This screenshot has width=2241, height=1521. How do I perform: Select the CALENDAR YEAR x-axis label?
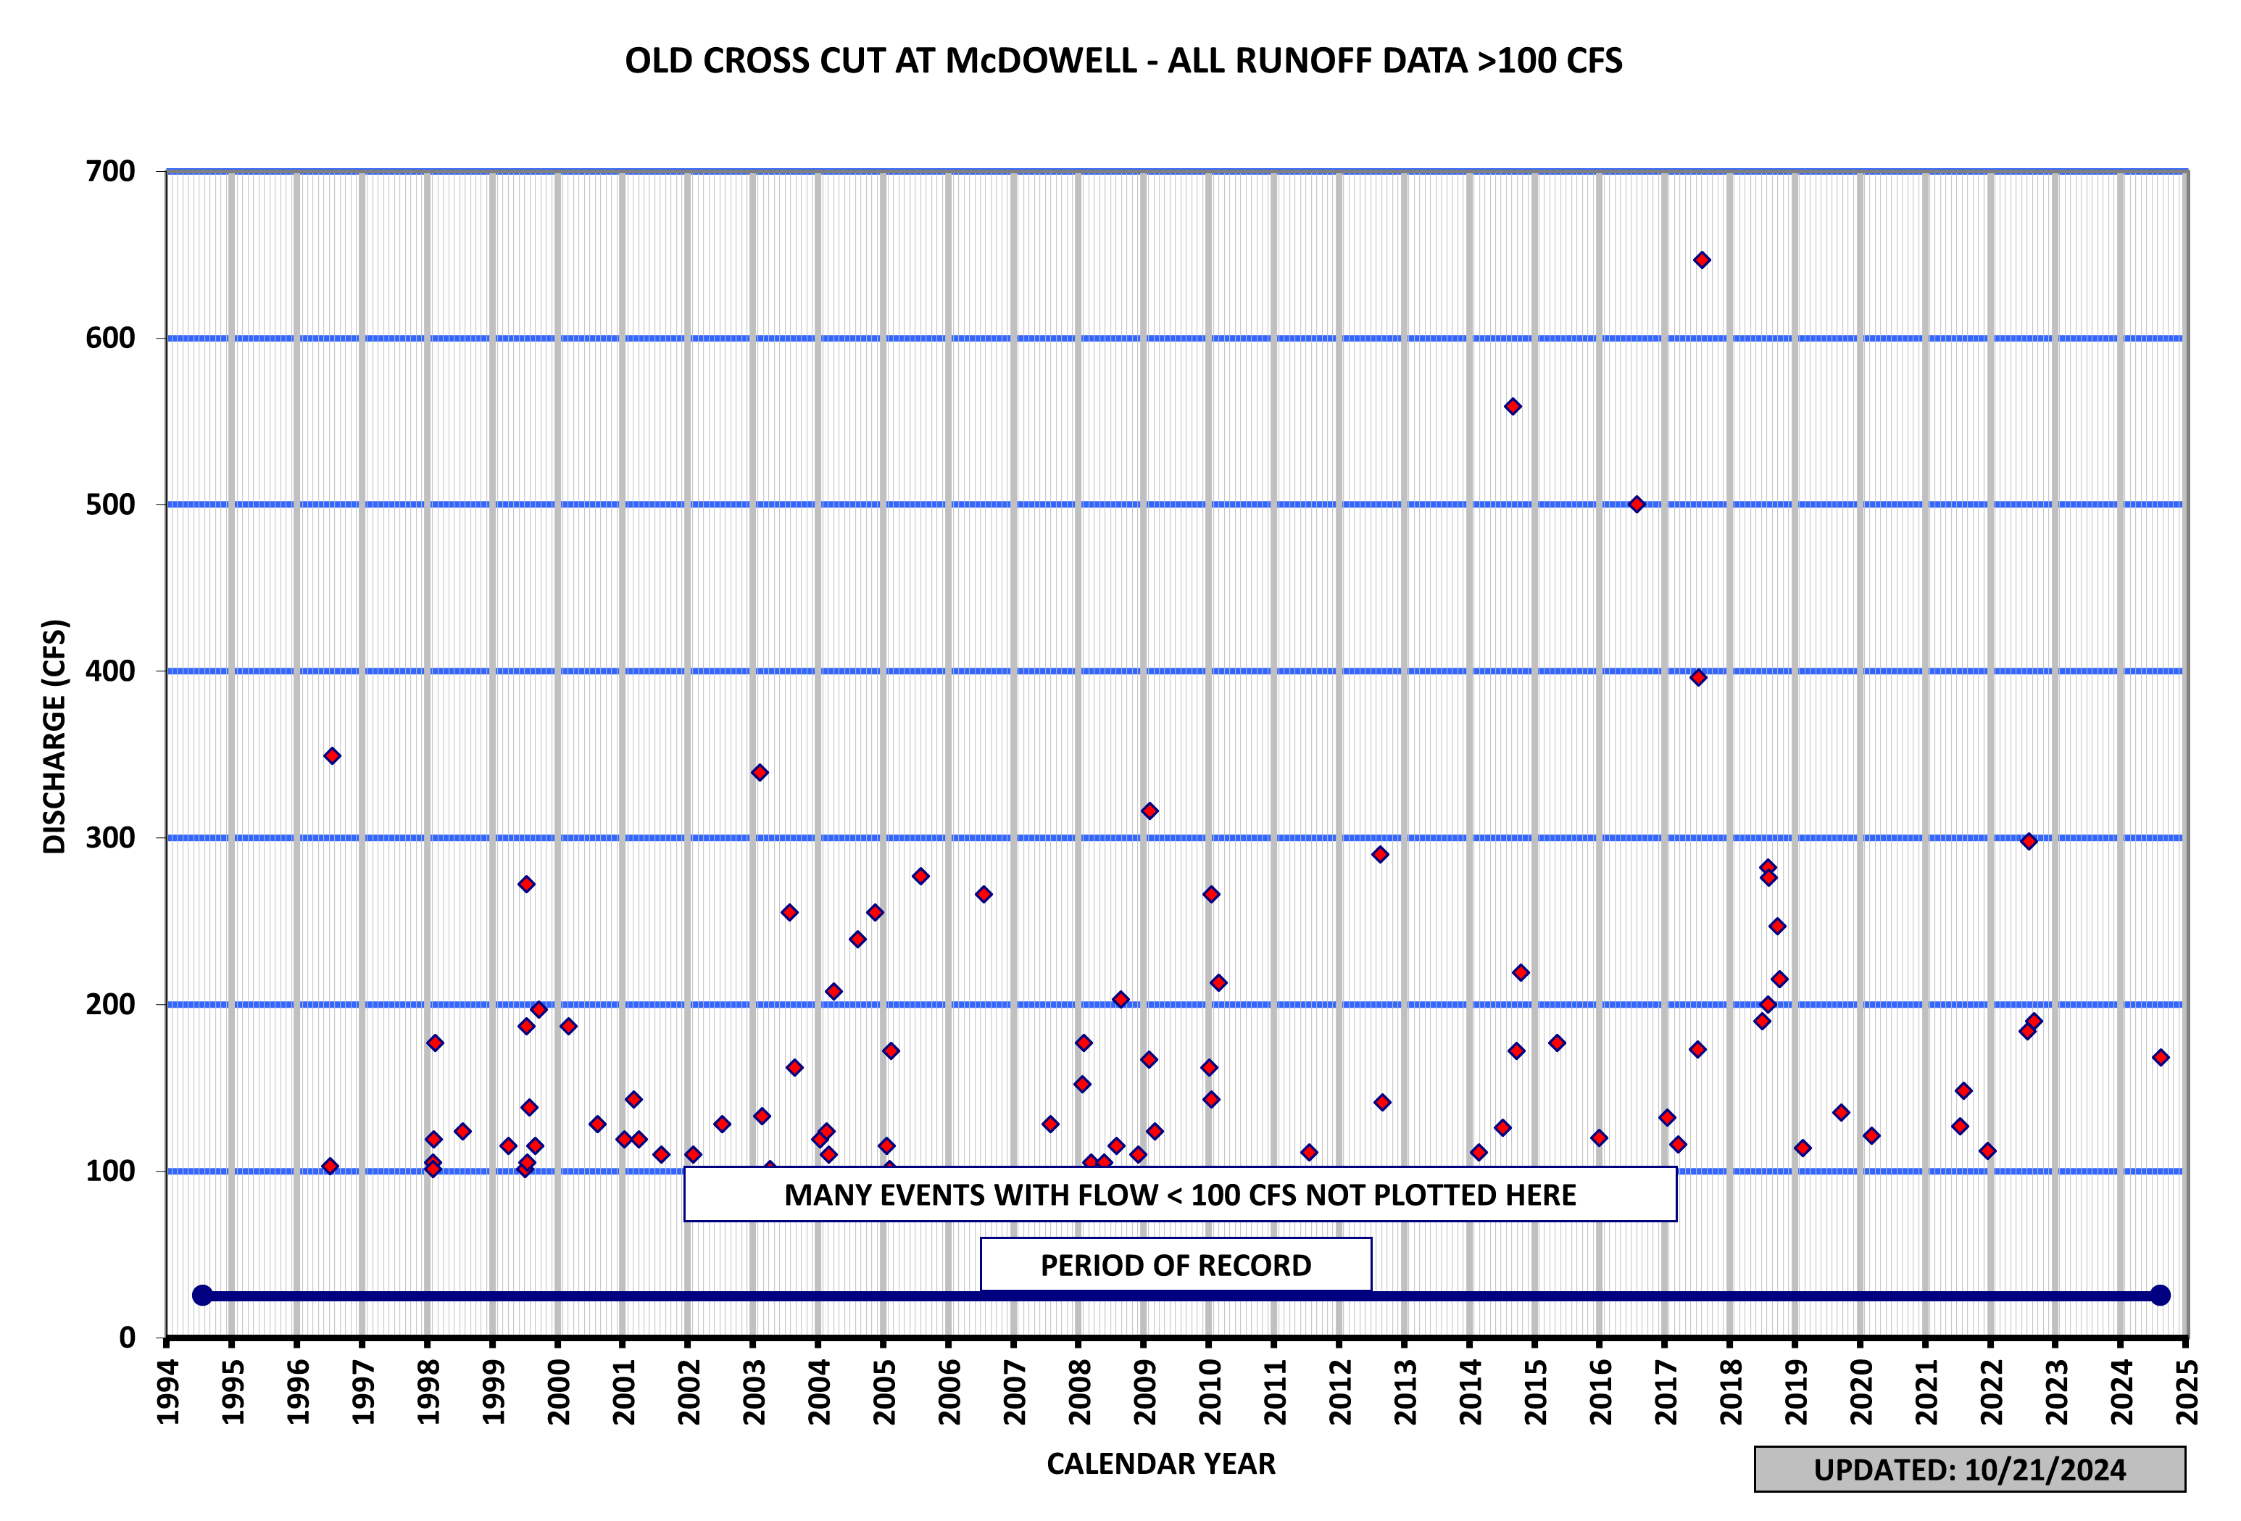point(1161,1464)
